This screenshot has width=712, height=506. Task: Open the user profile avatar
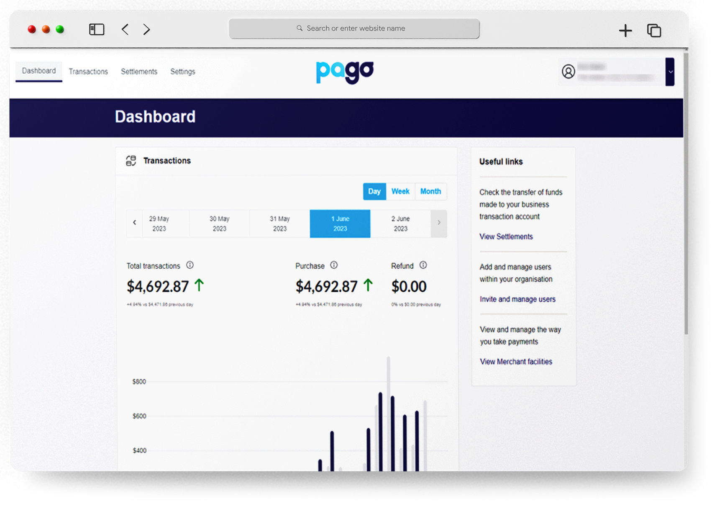click(568, 72)
